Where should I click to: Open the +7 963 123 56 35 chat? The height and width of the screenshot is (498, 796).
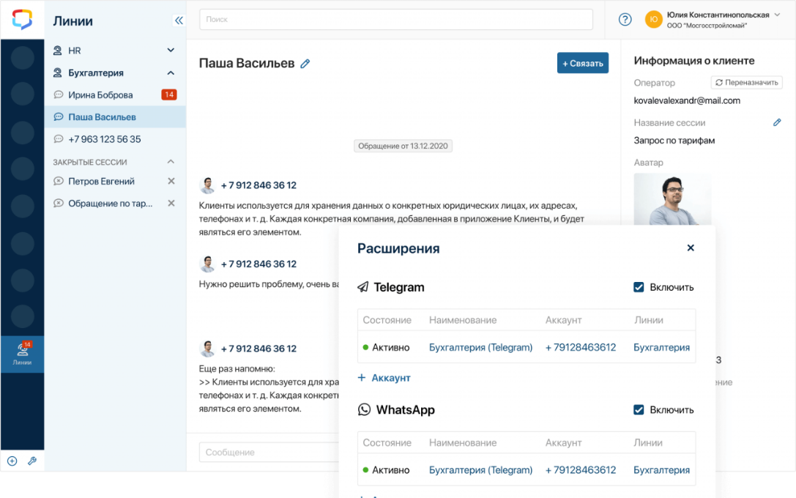[x=104, y=139]
